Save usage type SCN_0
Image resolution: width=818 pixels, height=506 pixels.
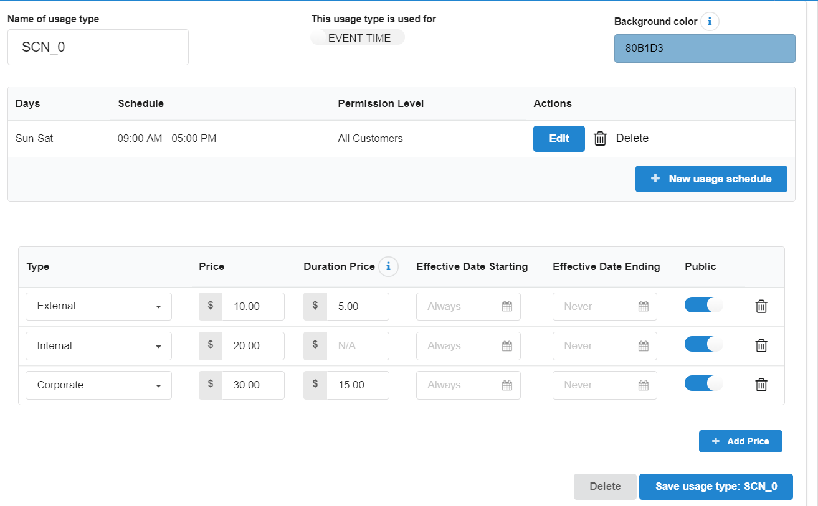pyautogui.click(x=716, y=487)
